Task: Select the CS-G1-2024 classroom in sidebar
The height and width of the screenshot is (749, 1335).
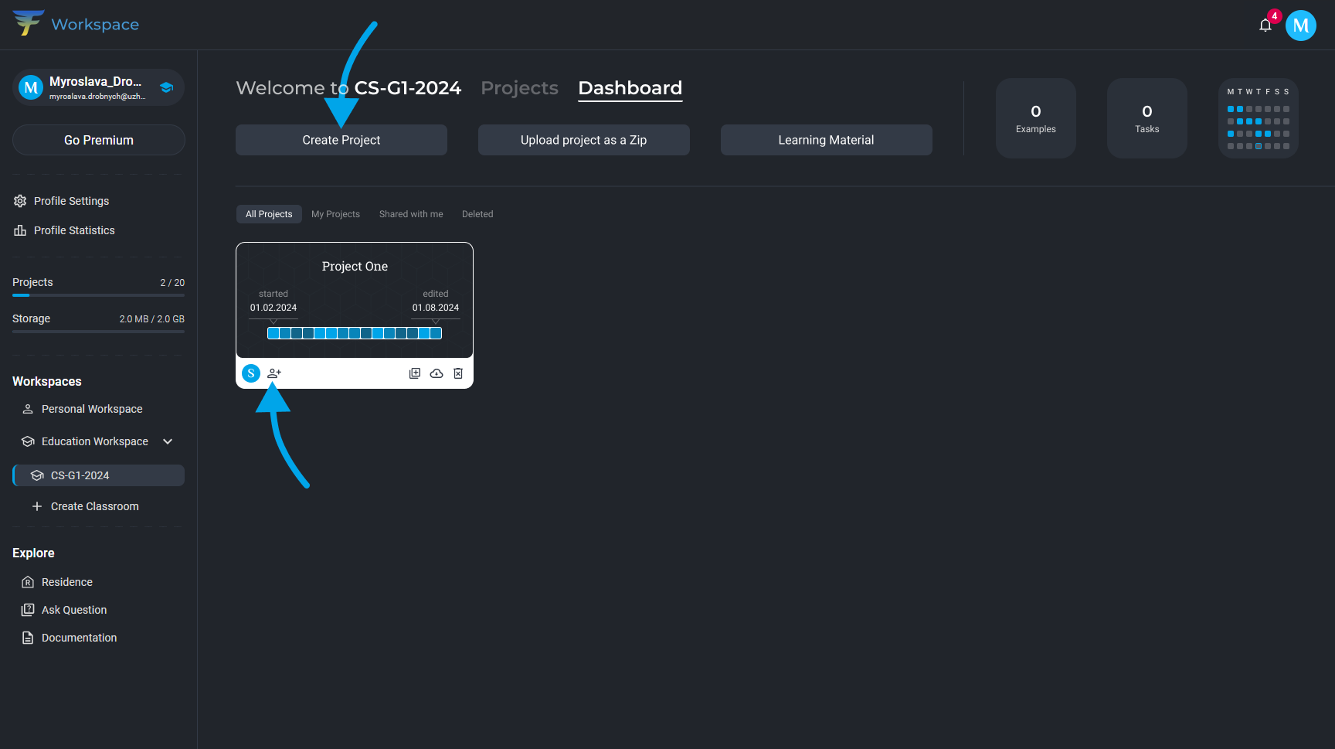Action: point(99,475)
